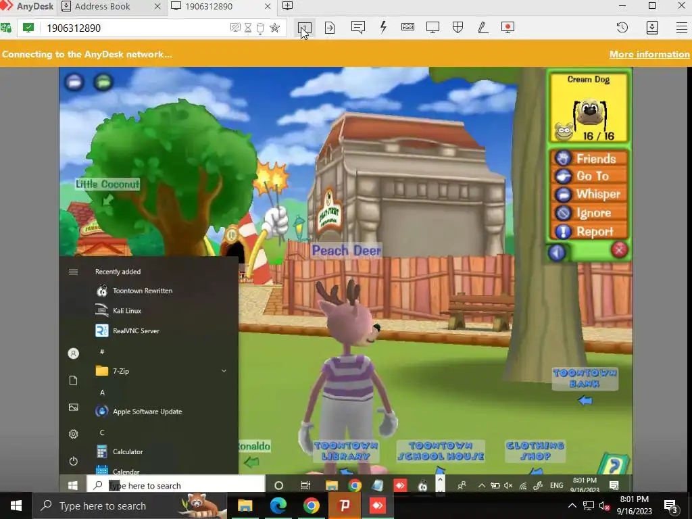Open Microsoft Edge on the local taskbar
Image resolution: width=692 pixels, height=519 pixels.
click(278, 505)
